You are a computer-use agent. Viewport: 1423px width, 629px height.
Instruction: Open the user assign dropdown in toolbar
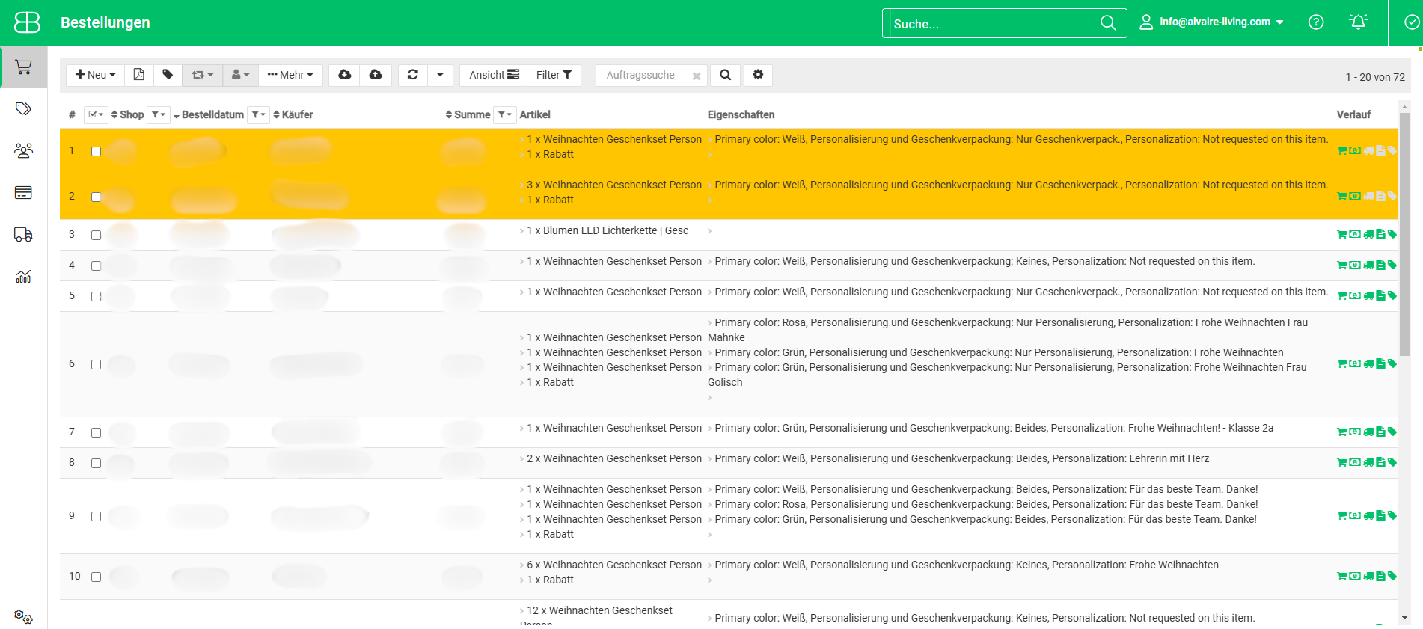[x=240, y=75]
